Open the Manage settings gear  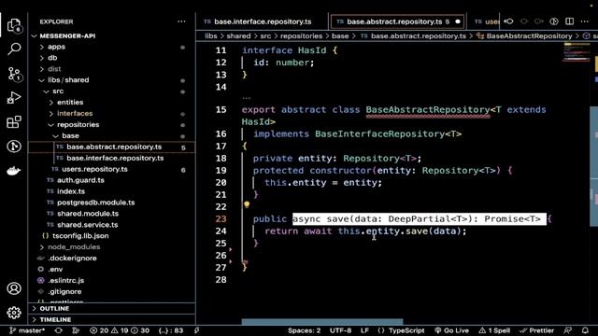click(14, 313)
